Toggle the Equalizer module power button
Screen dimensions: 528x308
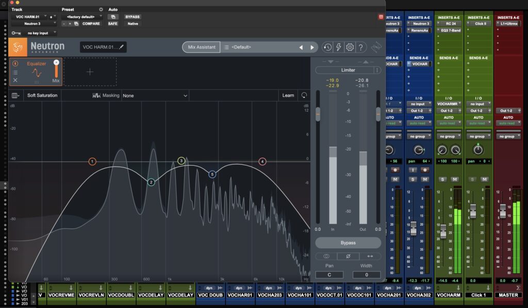coord(15,63)
